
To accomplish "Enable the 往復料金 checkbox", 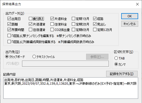I will click(52, 24).
